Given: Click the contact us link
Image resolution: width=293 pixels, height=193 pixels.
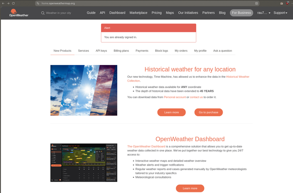Looking at the screenshot, I should 196,97.
